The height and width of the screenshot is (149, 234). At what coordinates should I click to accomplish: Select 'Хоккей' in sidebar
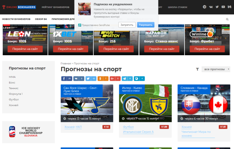[14, 105]
